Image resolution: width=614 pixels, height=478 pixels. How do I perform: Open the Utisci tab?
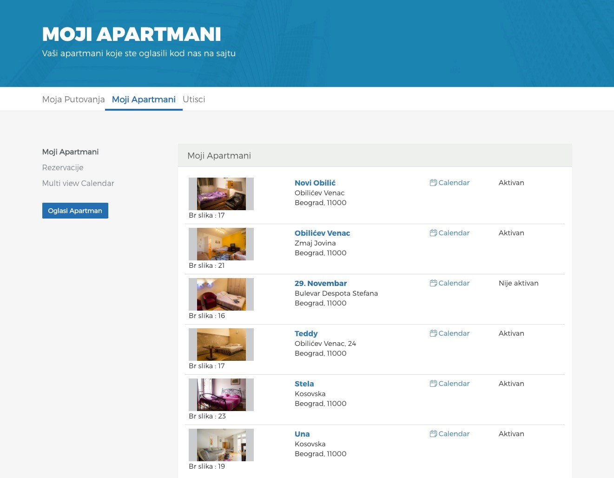(194, 100)
